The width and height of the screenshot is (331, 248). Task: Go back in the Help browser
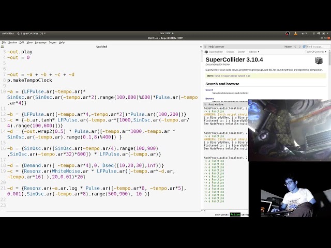point(295,47)
